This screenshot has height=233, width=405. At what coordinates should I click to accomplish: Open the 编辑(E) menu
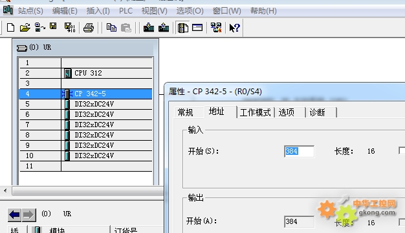tap(65, 11)
